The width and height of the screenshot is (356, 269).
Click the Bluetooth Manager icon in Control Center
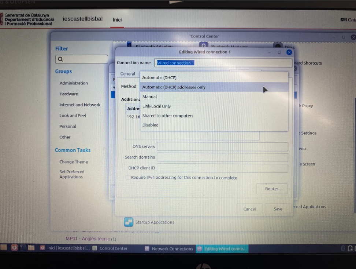click(x=204, y=45)
